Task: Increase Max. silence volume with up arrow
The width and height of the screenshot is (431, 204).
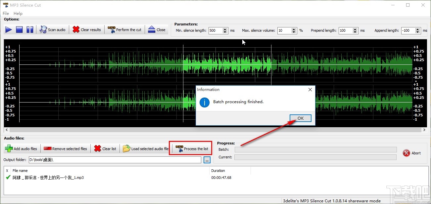Action: click(294, 29)
